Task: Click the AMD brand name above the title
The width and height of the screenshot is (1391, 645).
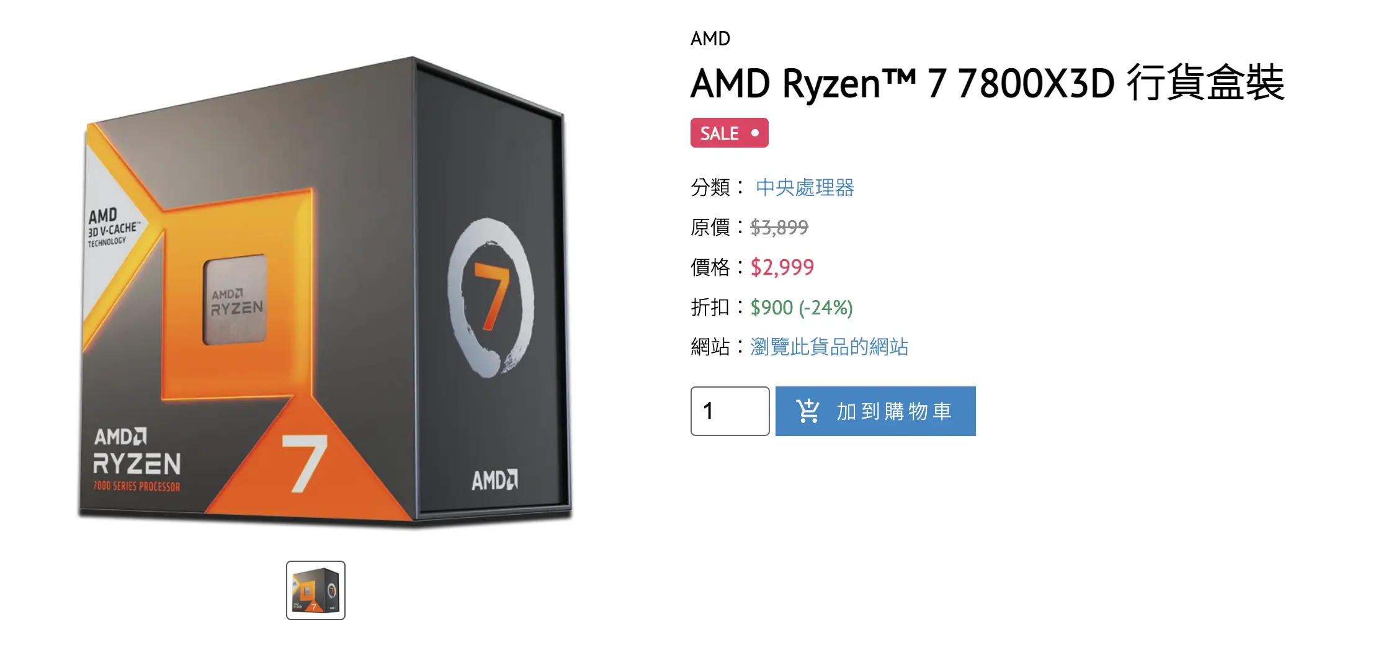Action: click(710, 38)
